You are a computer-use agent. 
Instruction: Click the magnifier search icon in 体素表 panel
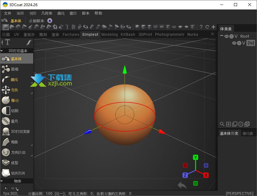(222, 124)
